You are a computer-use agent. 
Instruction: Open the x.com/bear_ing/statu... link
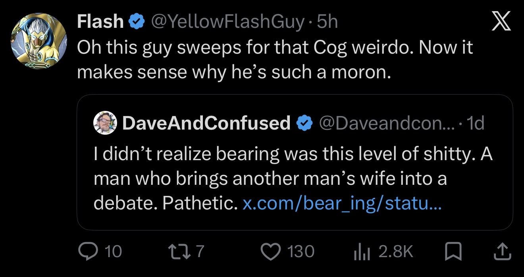pyautogui.click(x=341, y=203)
